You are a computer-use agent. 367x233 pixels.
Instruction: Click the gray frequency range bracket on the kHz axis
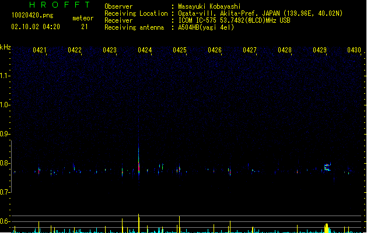[11, 167]
